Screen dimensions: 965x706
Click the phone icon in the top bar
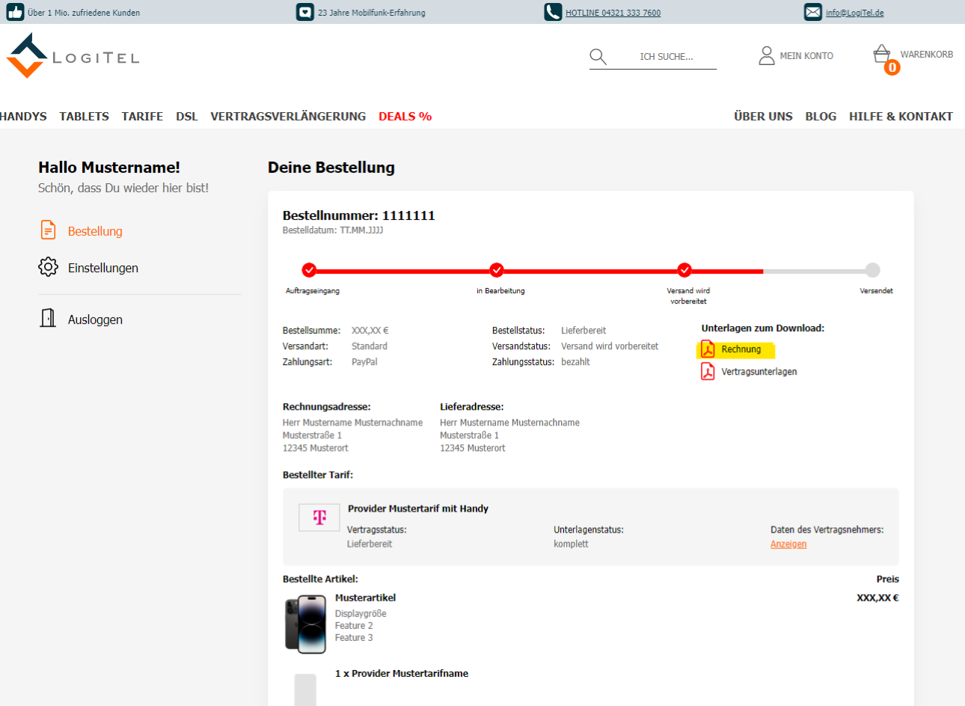pos(553,12)
